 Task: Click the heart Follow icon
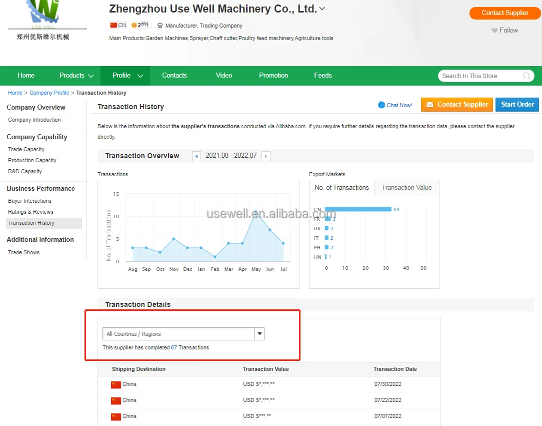(494, 31)
